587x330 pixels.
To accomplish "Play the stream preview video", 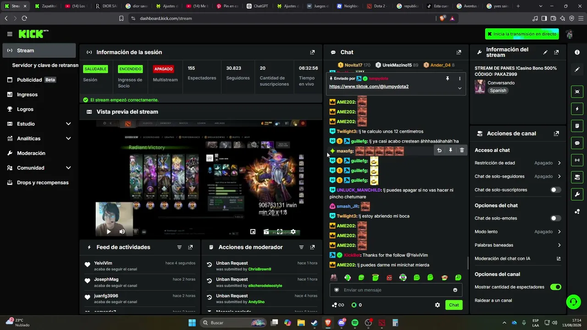I will [109, 232].
